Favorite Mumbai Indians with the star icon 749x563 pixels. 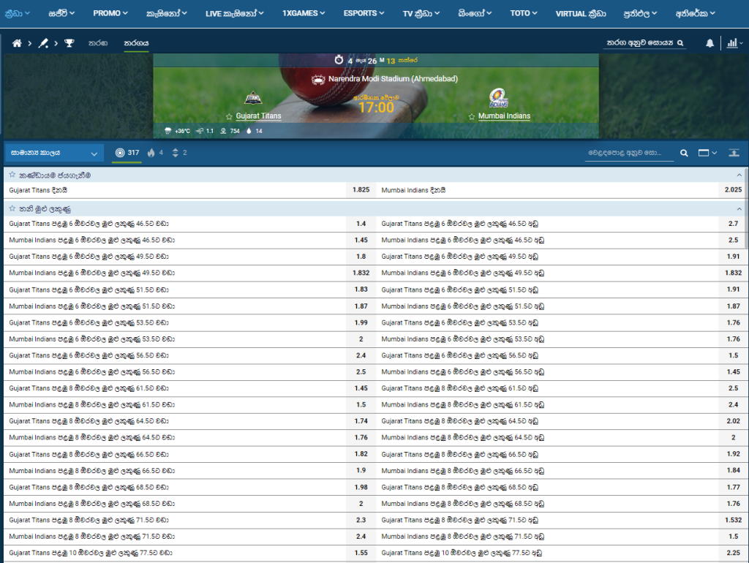point(472,116)
